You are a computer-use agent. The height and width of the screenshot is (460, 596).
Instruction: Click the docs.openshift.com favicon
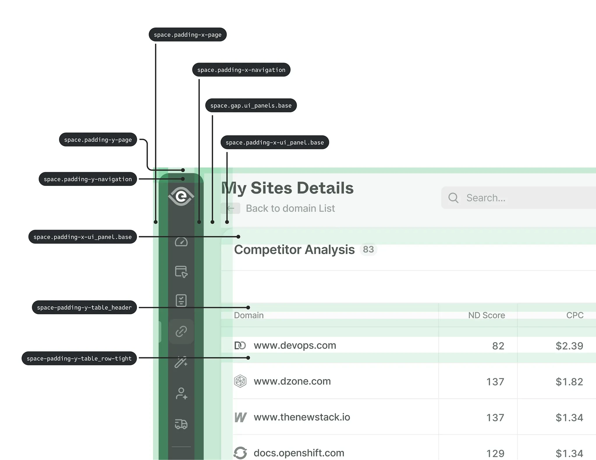coord(240,453)
